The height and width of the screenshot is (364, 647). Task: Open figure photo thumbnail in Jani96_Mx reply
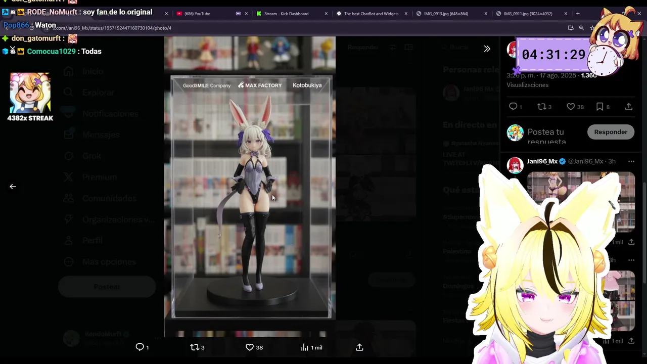tap(553, 187)
